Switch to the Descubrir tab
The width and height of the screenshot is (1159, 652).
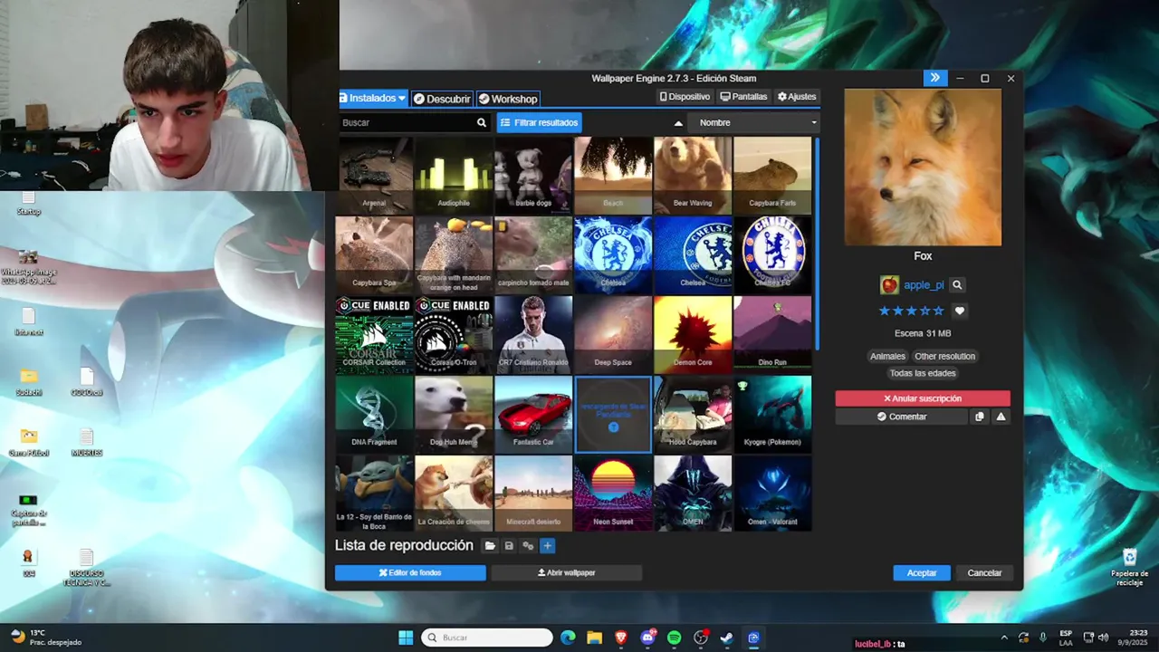click(x=442, y=99)
